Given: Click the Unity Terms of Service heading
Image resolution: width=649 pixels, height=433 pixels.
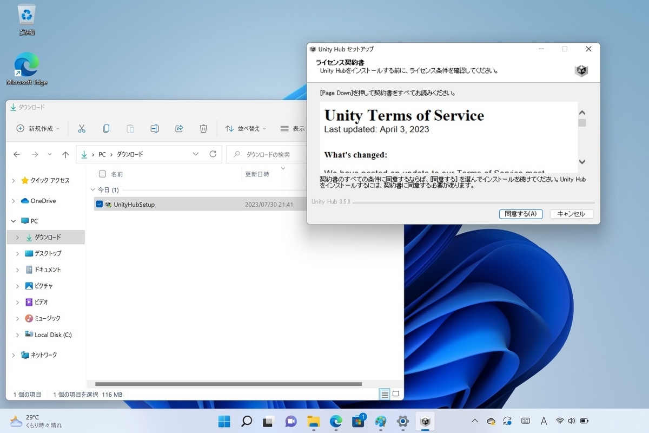Looking at the screenshot, I should point(404,115).
